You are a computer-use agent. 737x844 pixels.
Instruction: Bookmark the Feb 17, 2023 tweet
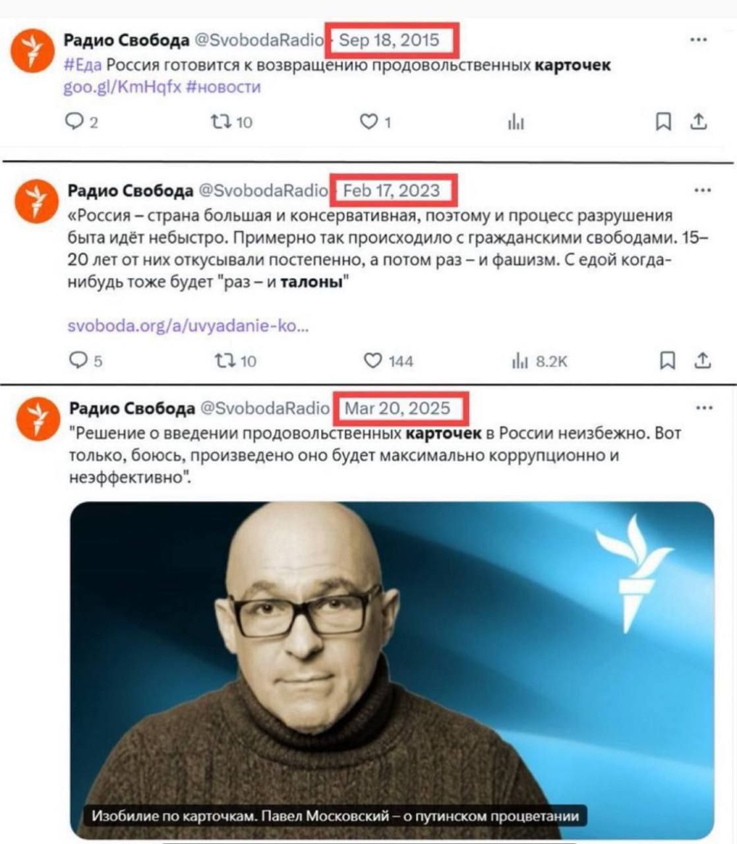(x=667, y=360)
